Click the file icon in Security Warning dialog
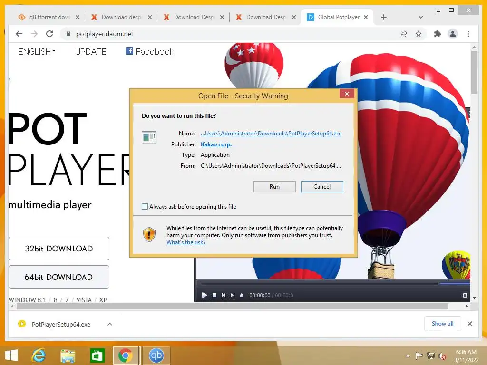 tap(149, 137)
